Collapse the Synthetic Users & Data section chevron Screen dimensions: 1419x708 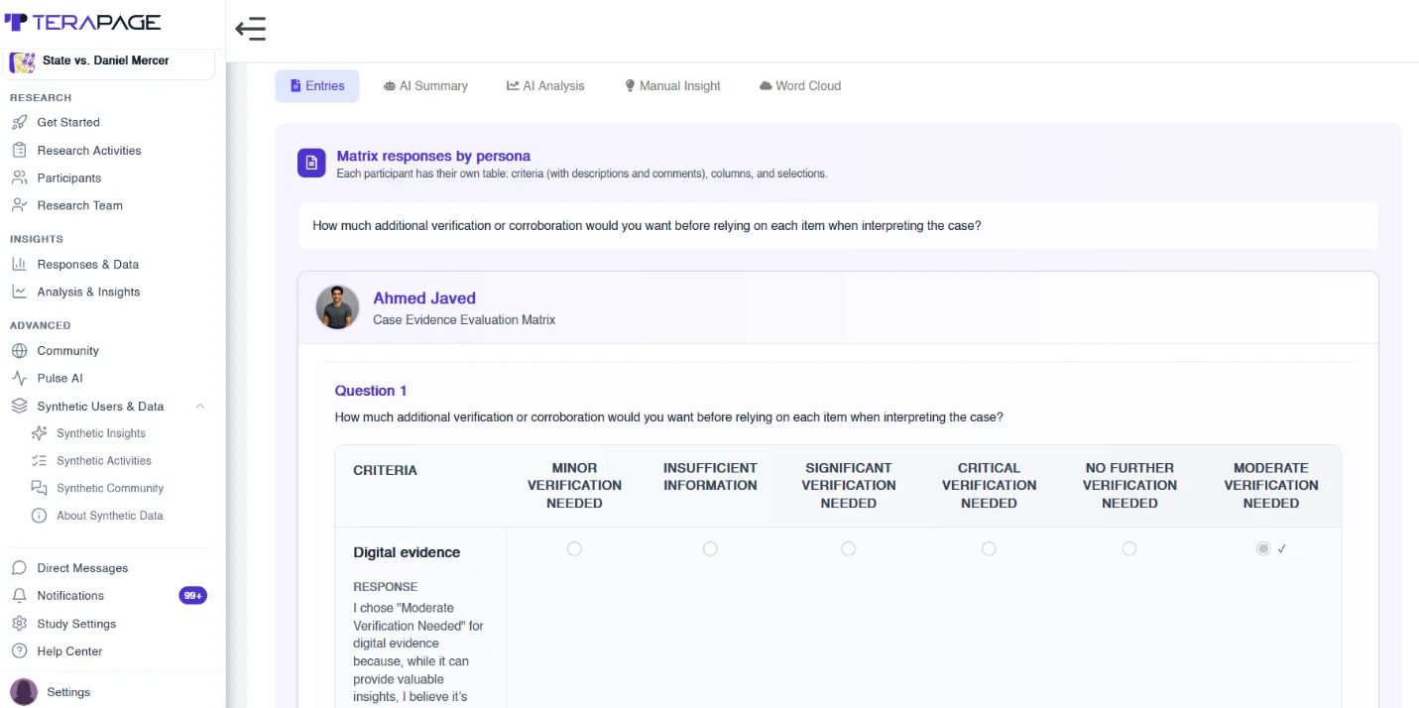coord(200,407)
